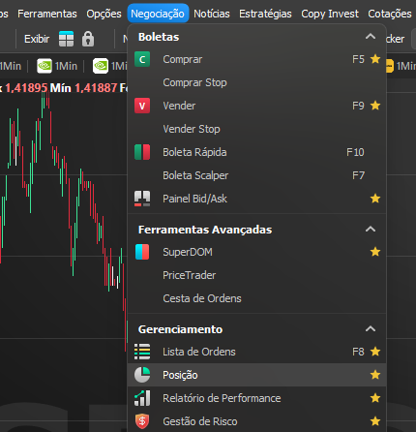Click the Gerenciamento section header text
This screenshot has height=432, width=416.
coord(181,329)
